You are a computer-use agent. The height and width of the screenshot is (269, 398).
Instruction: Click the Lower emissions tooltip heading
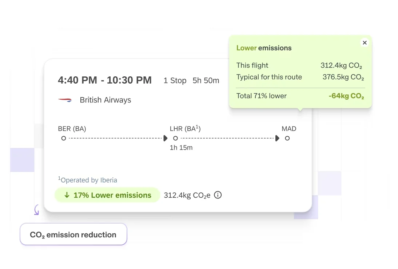pos(264,48)
